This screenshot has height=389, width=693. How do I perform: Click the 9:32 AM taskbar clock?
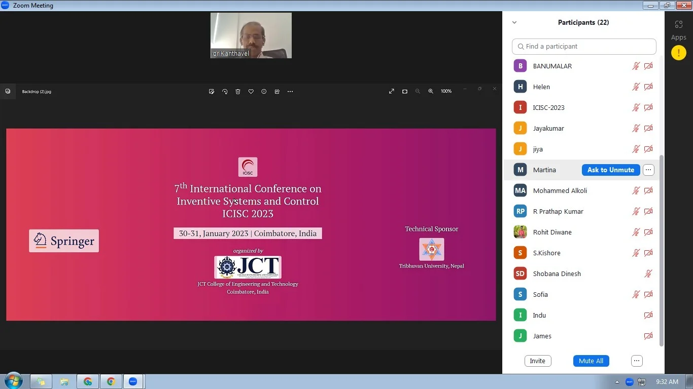(667, 382)
